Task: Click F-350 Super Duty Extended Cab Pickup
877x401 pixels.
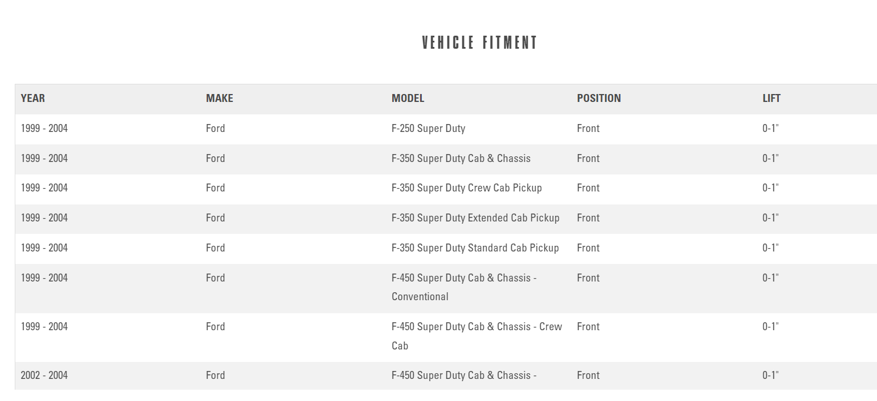Action: (475, 217)
